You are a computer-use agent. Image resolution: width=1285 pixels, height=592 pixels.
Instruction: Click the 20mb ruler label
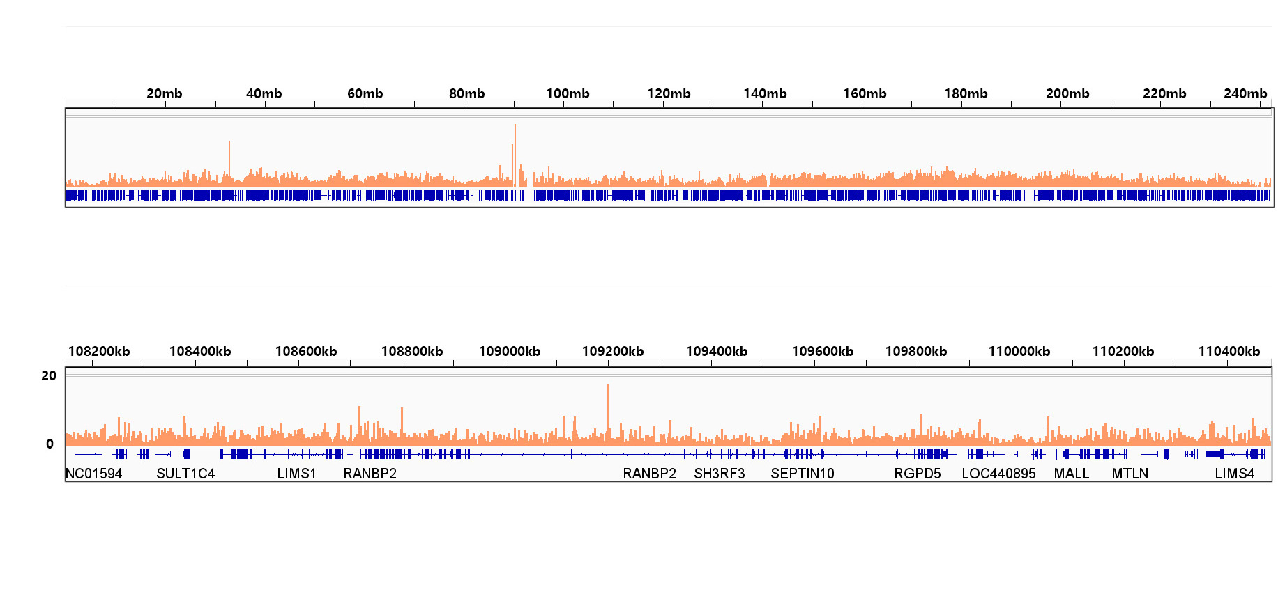coord(164,93)
